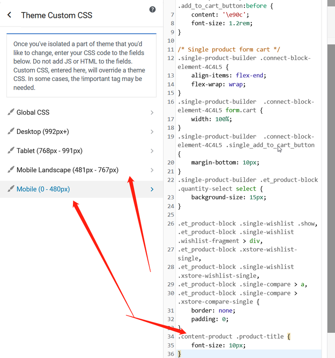This screenshot has width=335, height=358.
Task: Click the 'align-items: flex-end;' code line
Action: 229,76
